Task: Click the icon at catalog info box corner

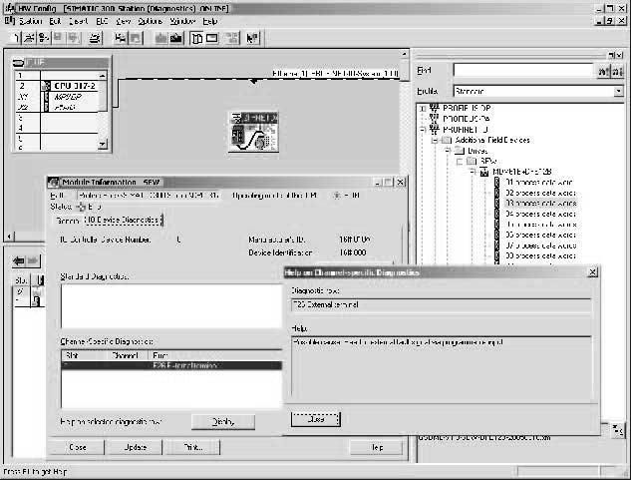Action: click(618, 430)
